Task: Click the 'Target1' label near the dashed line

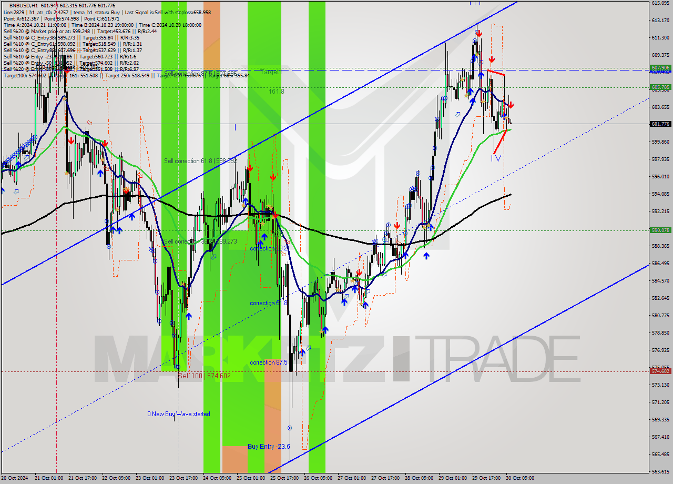Action: point(271,72)
